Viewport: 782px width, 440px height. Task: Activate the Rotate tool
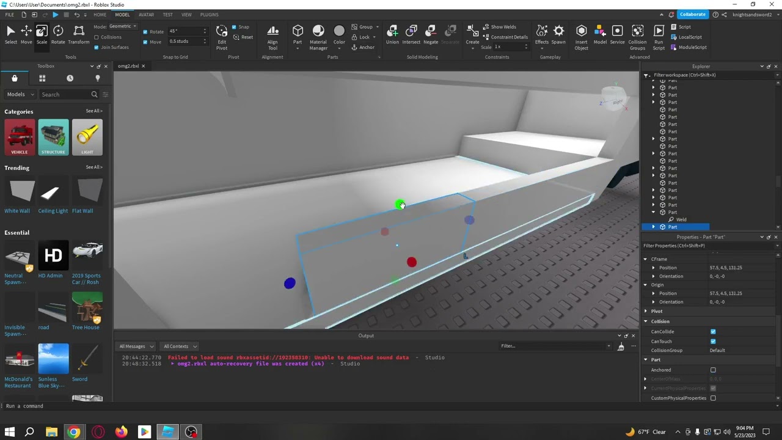coord(58,35)
